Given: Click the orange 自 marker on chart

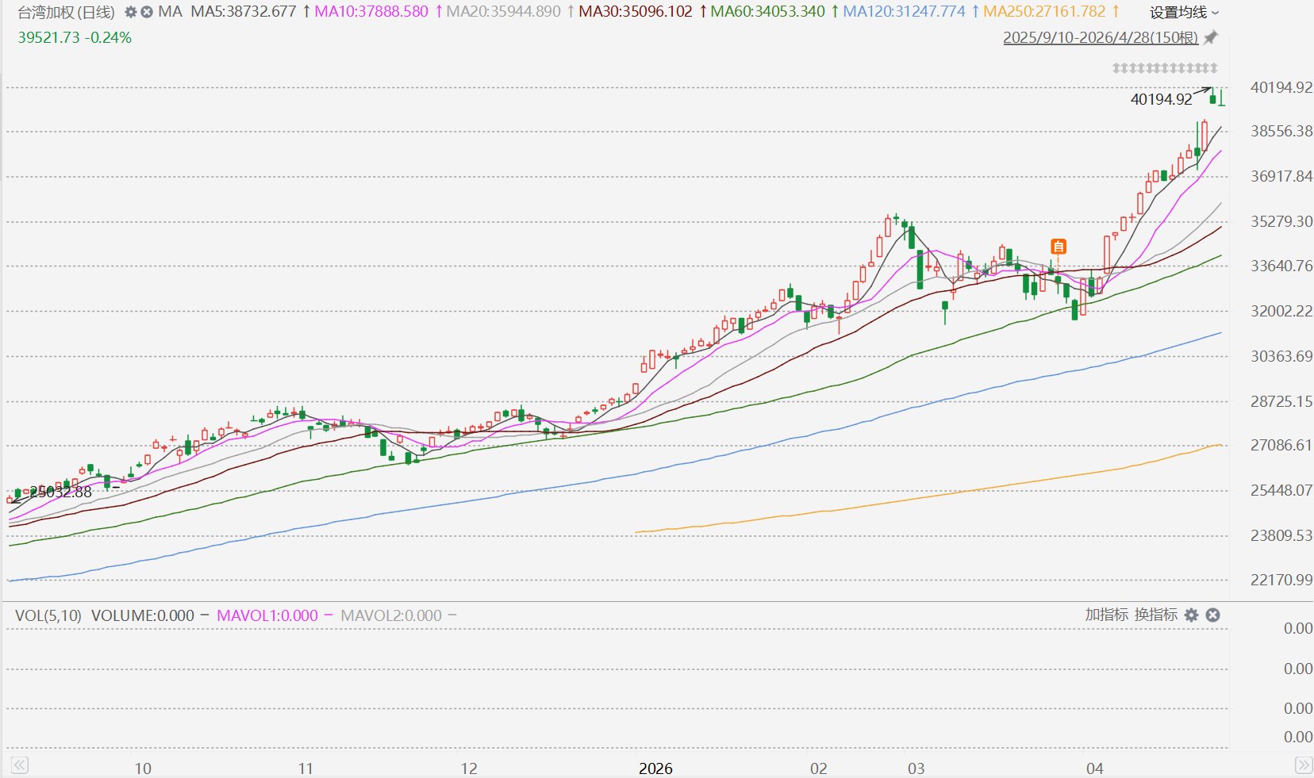Looking at the screenshot, I should 1058,247.
